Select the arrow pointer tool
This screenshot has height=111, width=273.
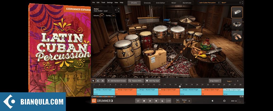point(93,81)
